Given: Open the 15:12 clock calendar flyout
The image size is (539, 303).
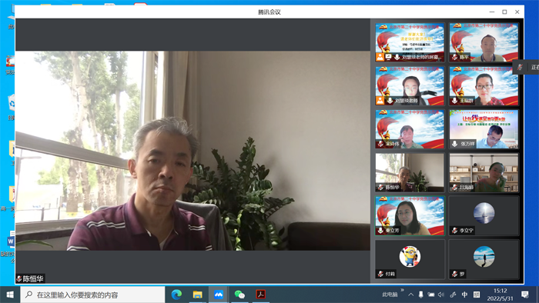Looking at the screenshot, I should [500, 295].
